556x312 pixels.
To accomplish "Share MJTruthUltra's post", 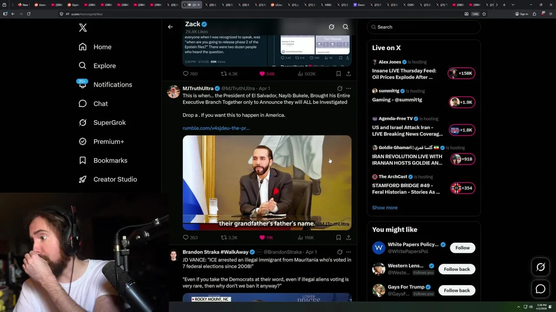I will 348,237.
